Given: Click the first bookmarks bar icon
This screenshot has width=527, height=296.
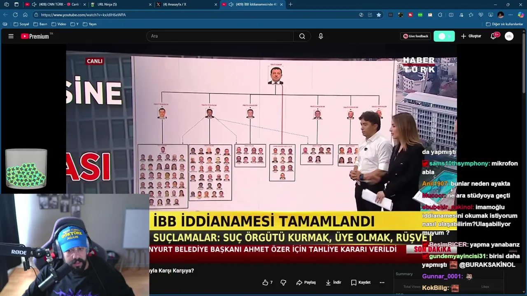Looking at the screenshot, I should pyautogui.click(x=5, y=24).
